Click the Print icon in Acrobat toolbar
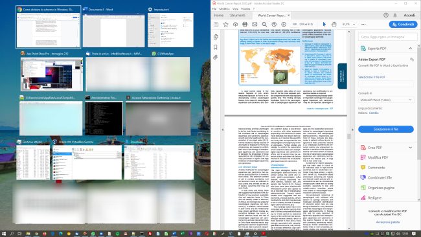Viewport: 421px width, 237px height. pyautogui.click(x=245, y=25)
